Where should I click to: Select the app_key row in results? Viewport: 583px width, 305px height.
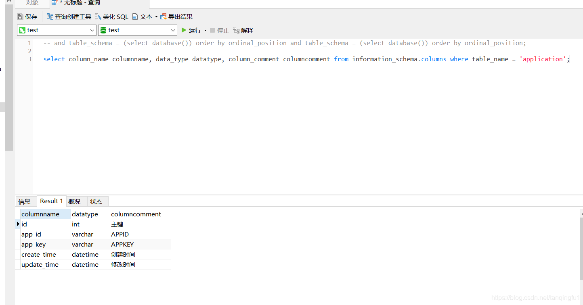pyautogui.click(x=34, y=244)
